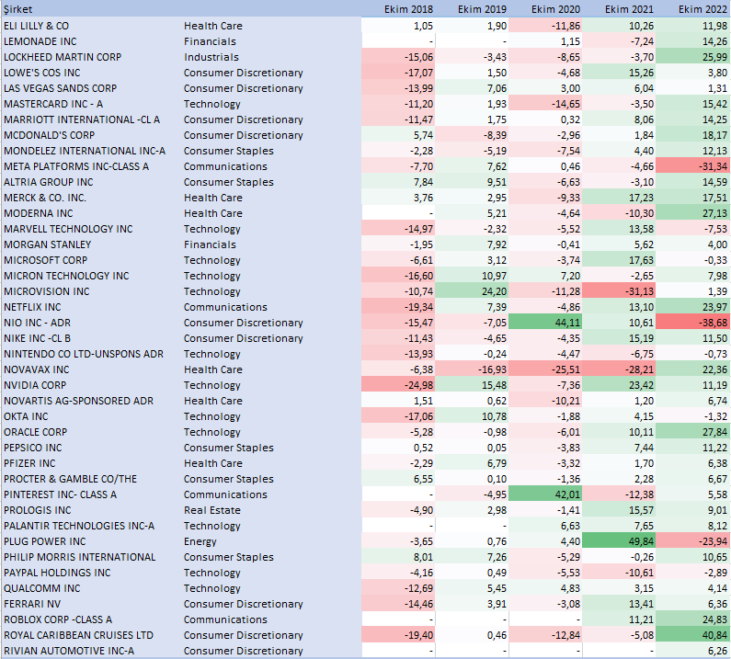Click the PEPSICO INC cell

click(x=32, y=448)
